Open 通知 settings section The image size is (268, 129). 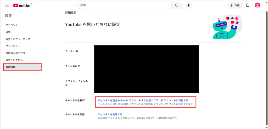coord(8,32)
